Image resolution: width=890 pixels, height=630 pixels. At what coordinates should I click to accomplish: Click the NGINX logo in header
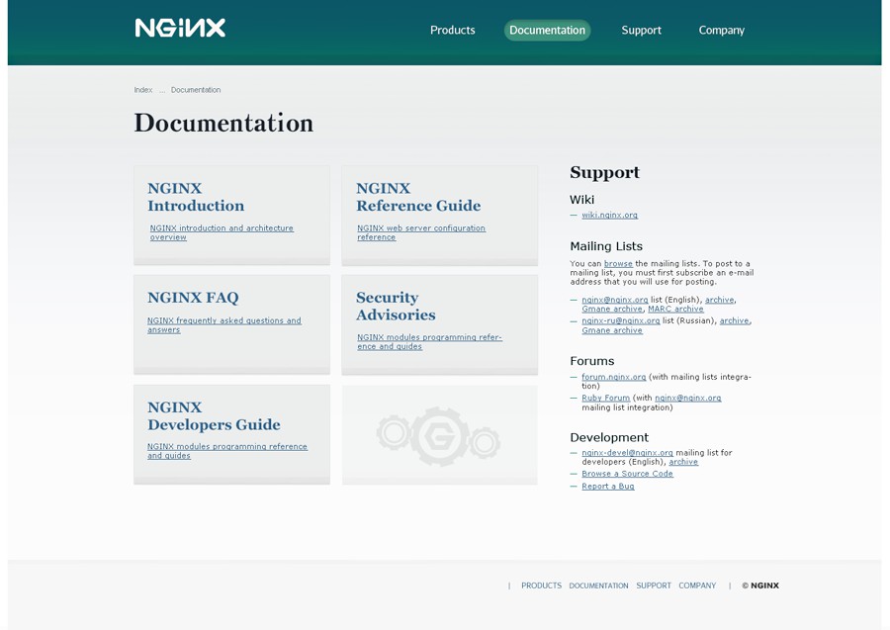click(x=180, y=28)
